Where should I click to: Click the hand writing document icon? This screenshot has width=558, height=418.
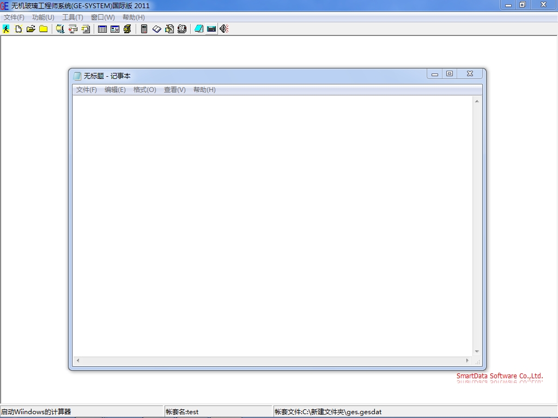tap(169, 29)
